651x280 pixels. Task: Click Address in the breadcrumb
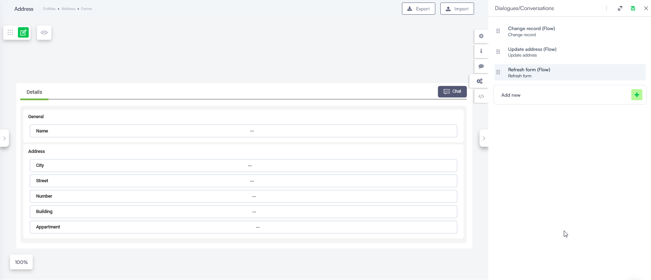[x=68, y=9]
